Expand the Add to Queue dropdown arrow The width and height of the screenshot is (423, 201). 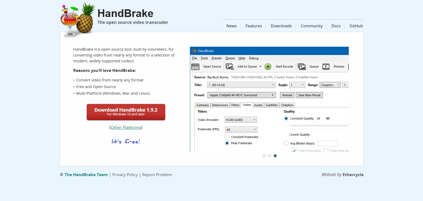[x=260, y=67]
